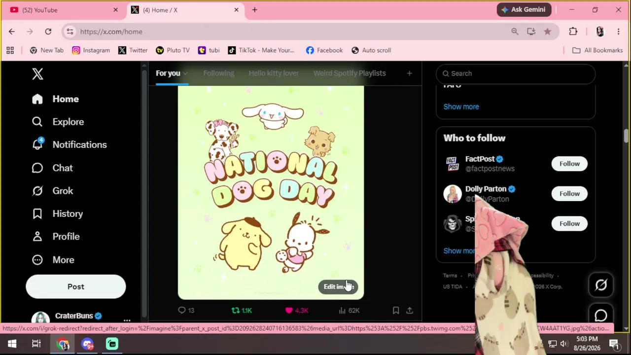Open History in the left sidebar

[57, 213]
